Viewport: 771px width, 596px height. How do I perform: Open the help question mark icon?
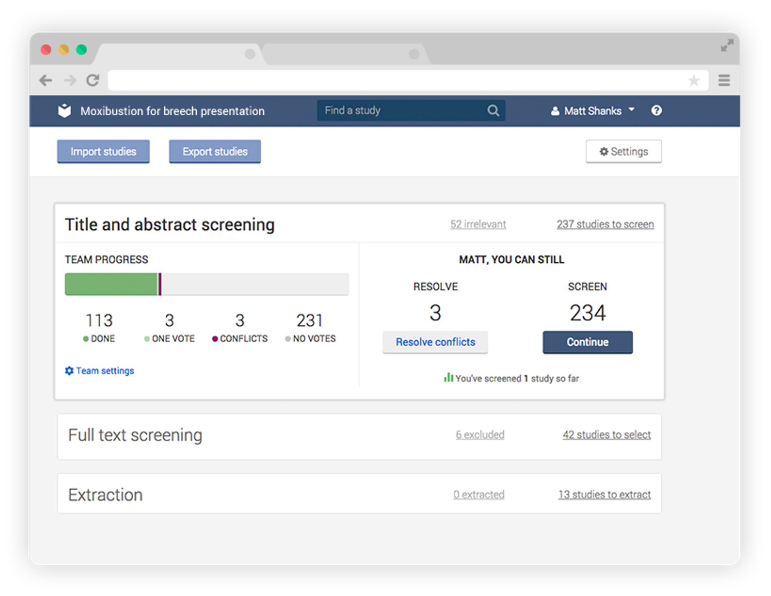click(x=656, y=111)
